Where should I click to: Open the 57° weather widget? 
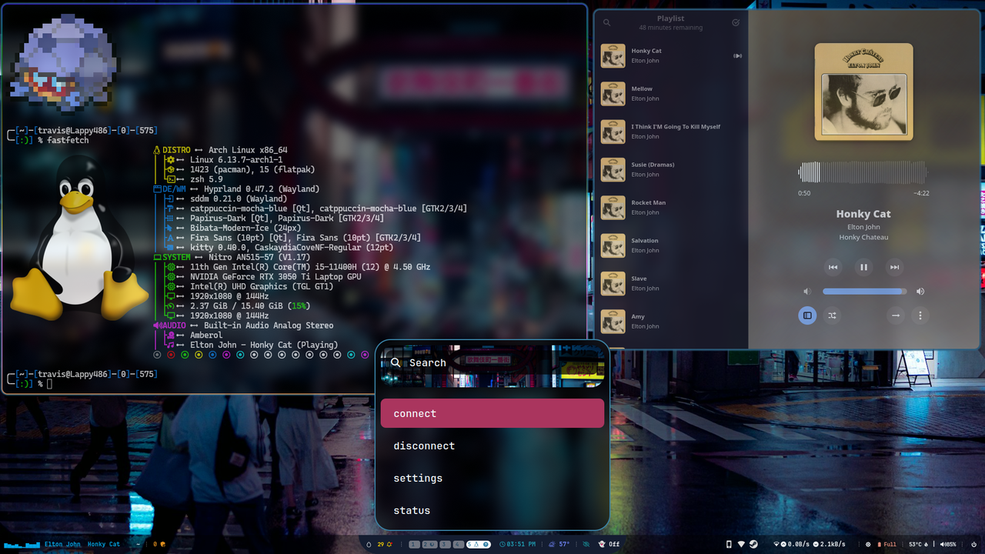[x=559, y=544]
